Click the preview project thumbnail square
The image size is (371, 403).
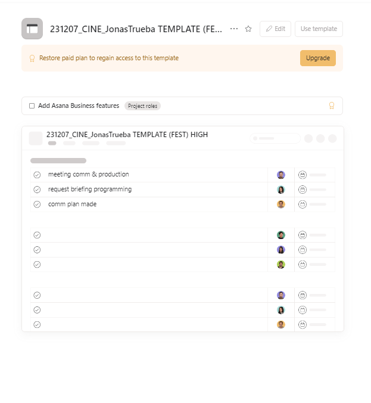coord(36,138)
